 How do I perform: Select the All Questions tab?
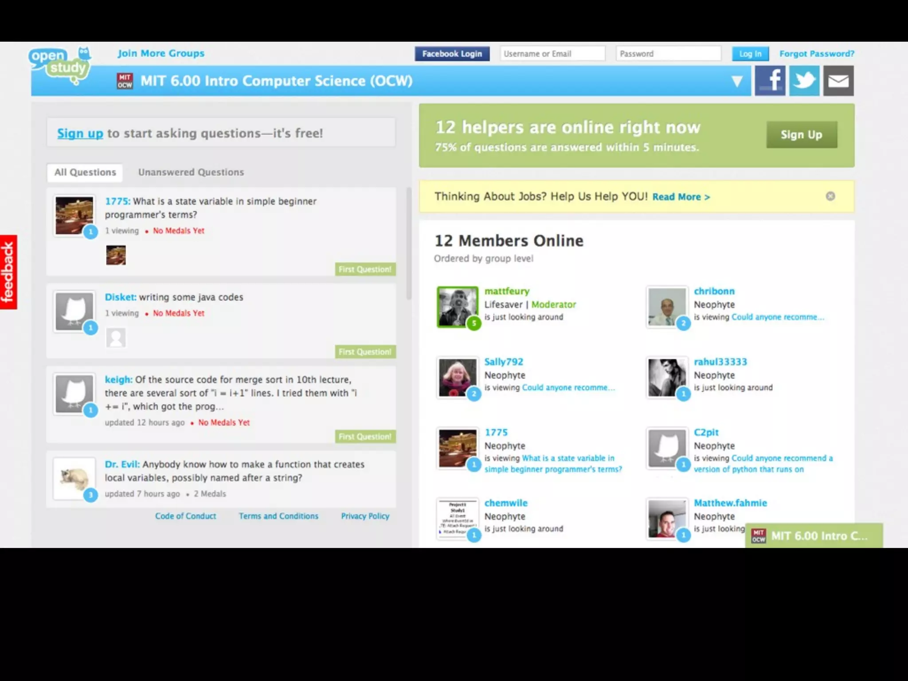tap(85, 172)
